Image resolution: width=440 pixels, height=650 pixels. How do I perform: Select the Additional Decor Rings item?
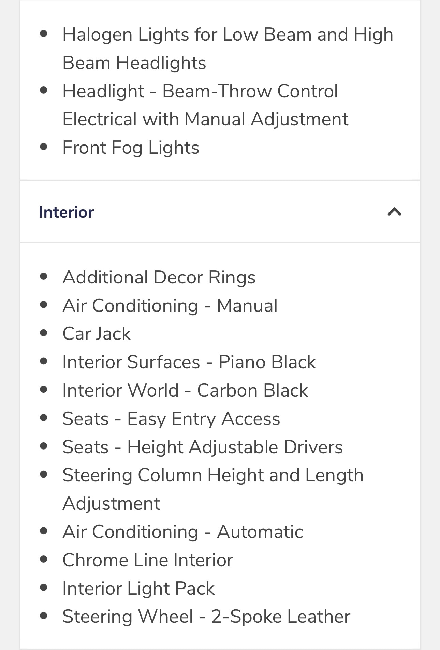(x=159, y=277)
